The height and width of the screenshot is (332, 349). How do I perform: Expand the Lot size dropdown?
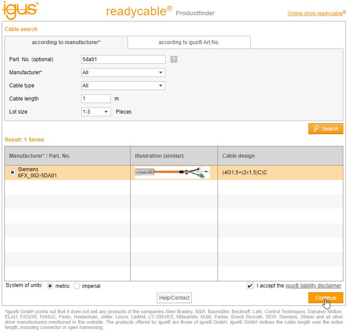tap(96, 112)
